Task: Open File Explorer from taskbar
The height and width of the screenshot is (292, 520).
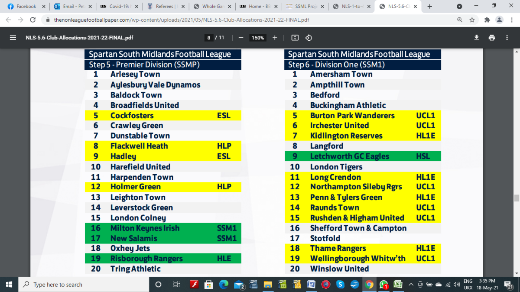Action: pos(268,285)
